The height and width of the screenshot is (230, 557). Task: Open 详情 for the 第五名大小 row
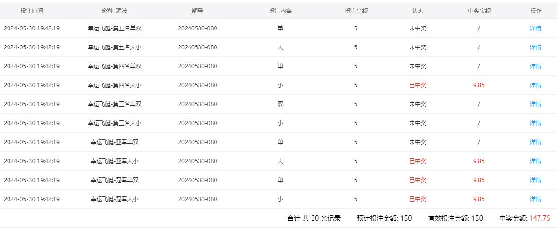point(535,47)
